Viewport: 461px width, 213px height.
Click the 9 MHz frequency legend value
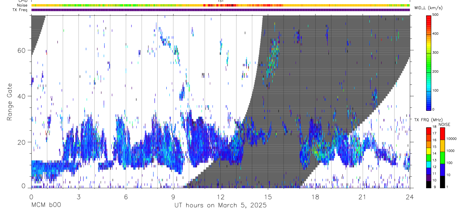coord(435,187)
